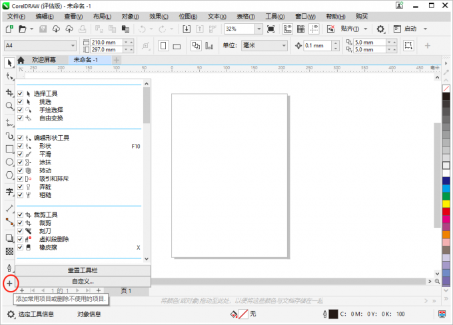Pick the yellow color swatch in palette
Screen dimensions: 453x325
click(x=446, y=204)
